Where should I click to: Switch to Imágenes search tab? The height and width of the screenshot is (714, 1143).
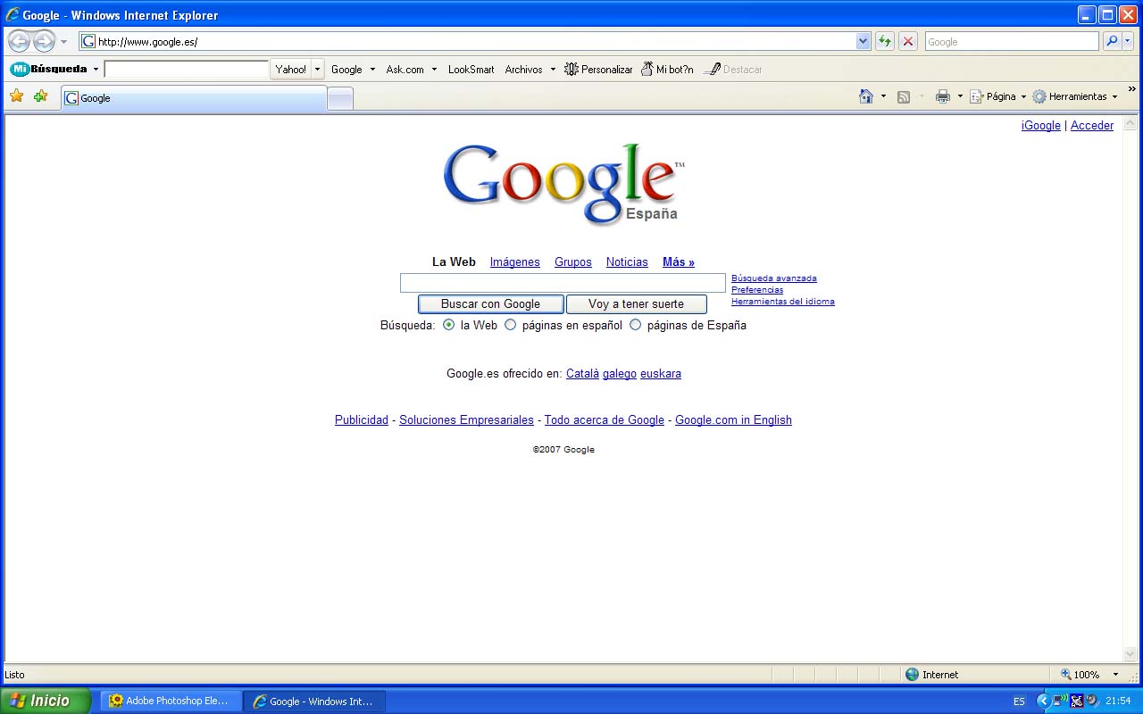point(514,262)
